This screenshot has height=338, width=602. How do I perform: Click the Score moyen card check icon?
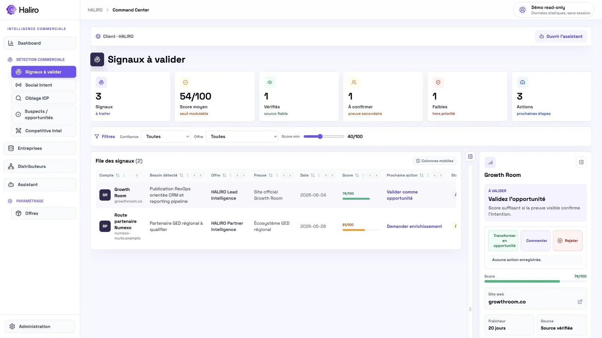click(x=185, y=82)
